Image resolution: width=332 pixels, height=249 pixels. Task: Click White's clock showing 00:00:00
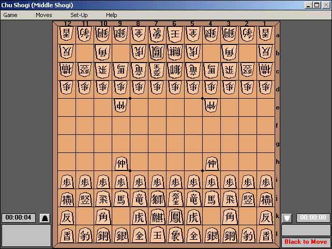click(313, 217)
